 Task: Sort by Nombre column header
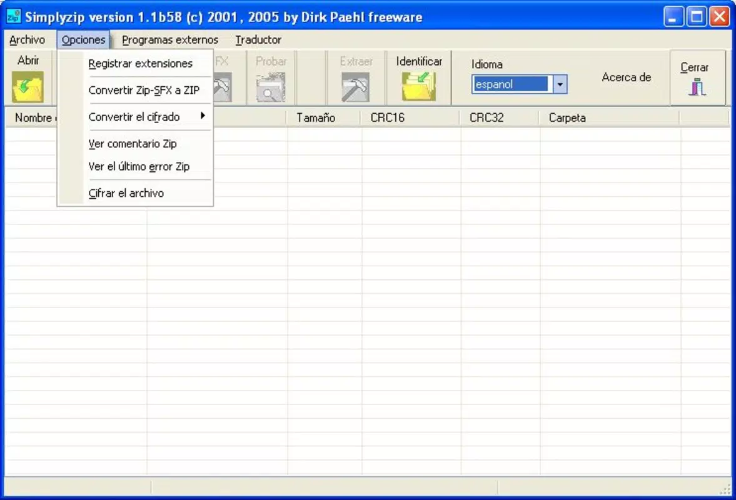pyautogui.click(x=32, y=117)
